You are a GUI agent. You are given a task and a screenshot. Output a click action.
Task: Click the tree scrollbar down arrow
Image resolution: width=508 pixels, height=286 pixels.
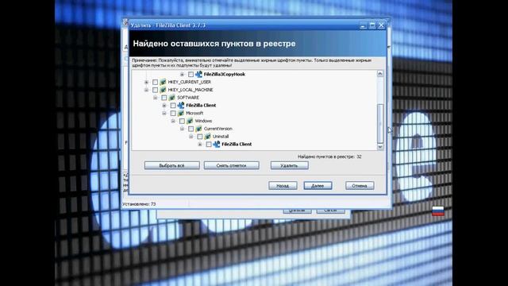[380, 146]
